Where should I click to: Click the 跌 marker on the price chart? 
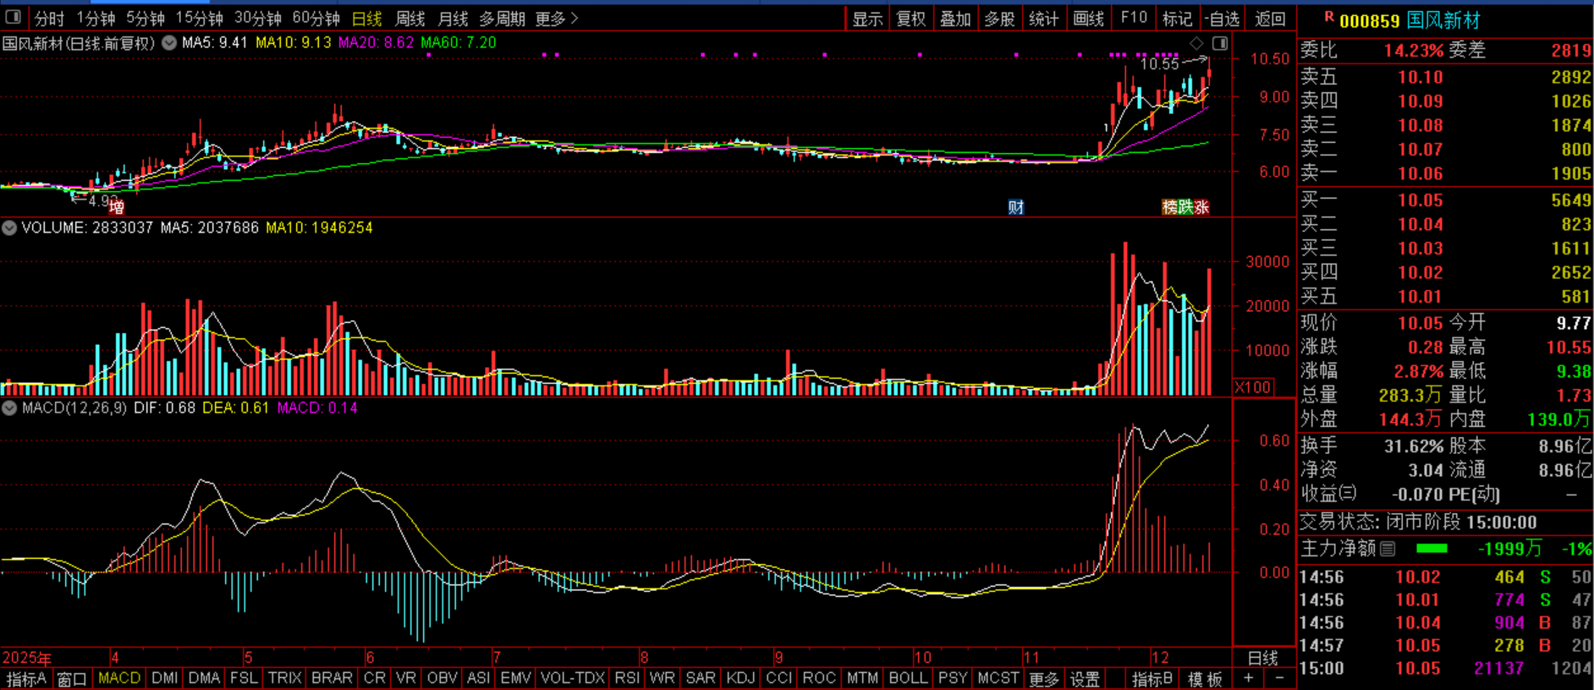point(1185,207)
